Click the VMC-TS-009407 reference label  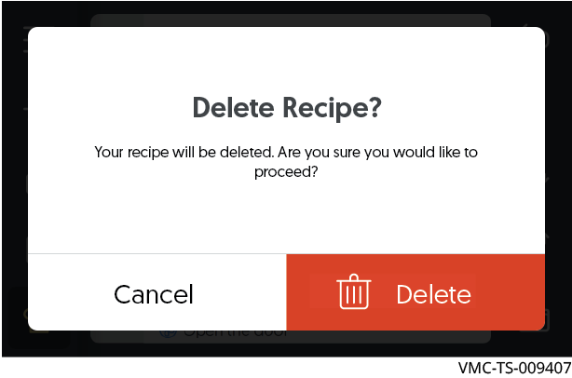pyautogui.click(x=514, y=368)
